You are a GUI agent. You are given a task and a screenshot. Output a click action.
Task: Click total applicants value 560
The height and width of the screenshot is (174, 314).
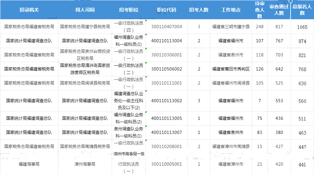(302, 101)
